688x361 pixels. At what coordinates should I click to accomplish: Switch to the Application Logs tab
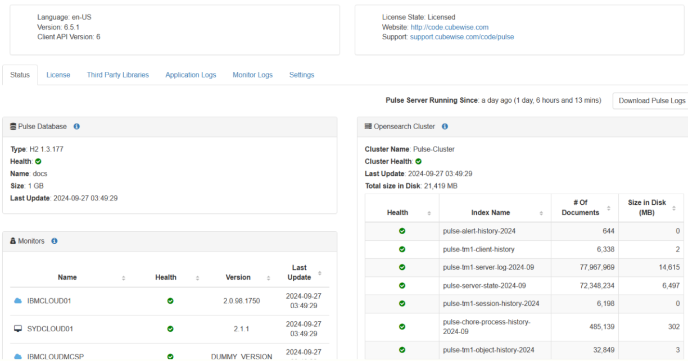pos(191,75)
